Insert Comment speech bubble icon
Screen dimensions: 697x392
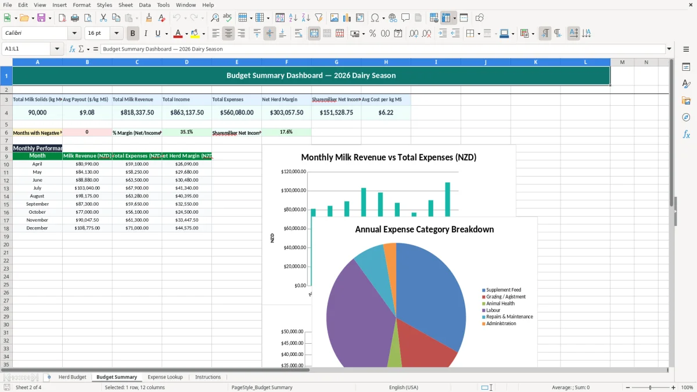[405, 18]
